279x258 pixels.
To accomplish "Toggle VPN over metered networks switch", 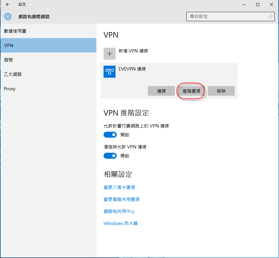I will pyautogui.click(x=110, y=135).
